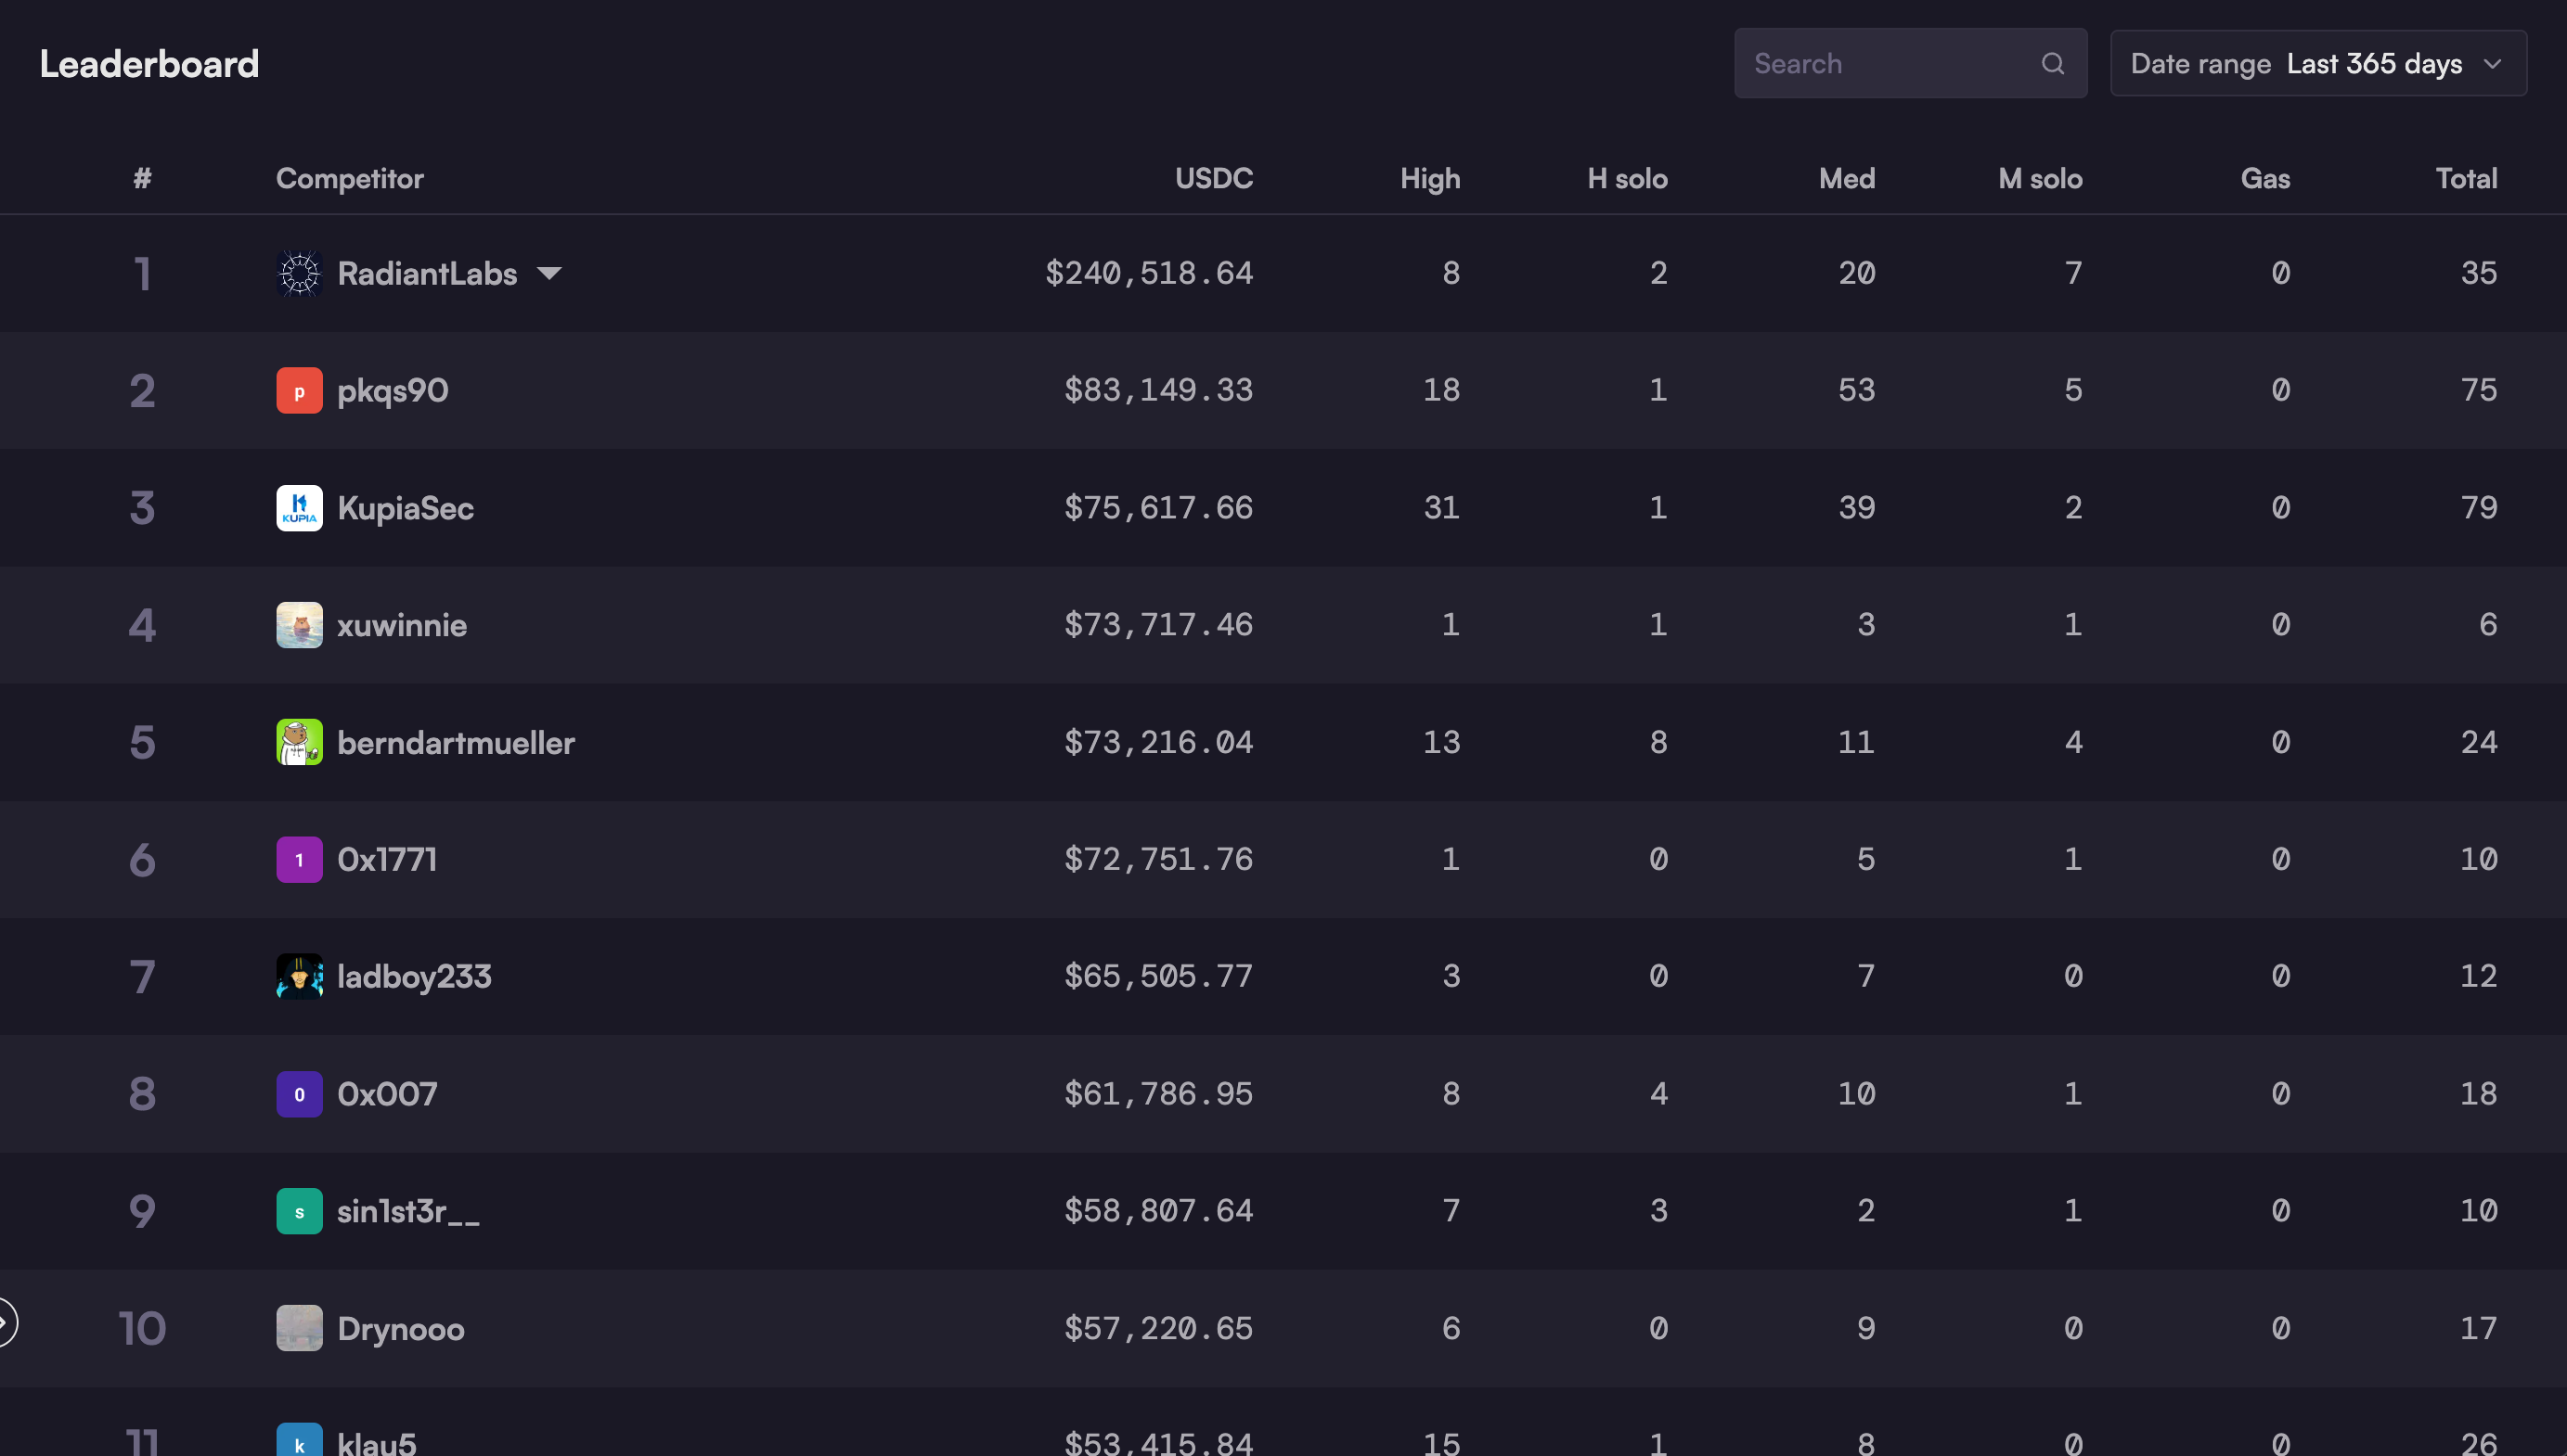Screen dimensions: 2567x1456
Task: Focus the Search input field
Action: pos(1881,64)
